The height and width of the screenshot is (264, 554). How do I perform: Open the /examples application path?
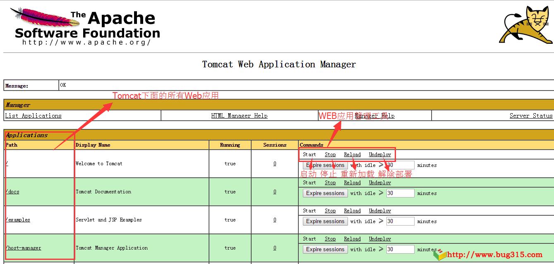tap(18, 220)
